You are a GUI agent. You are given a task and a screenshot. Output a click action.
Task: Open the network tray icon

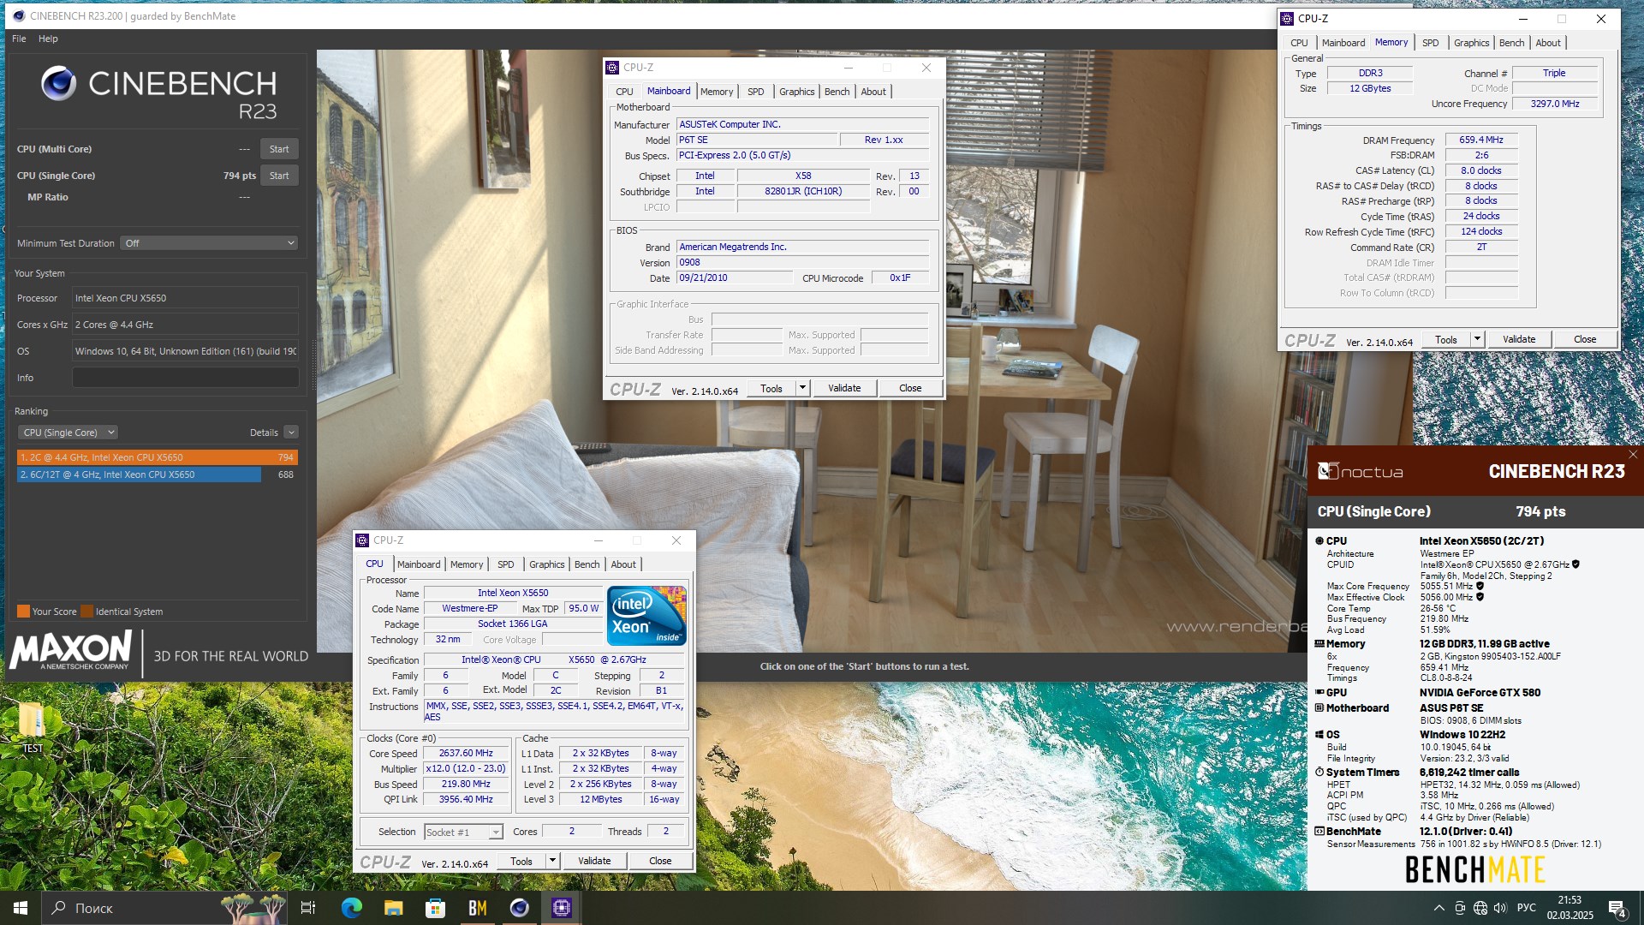click(1480, 908)
